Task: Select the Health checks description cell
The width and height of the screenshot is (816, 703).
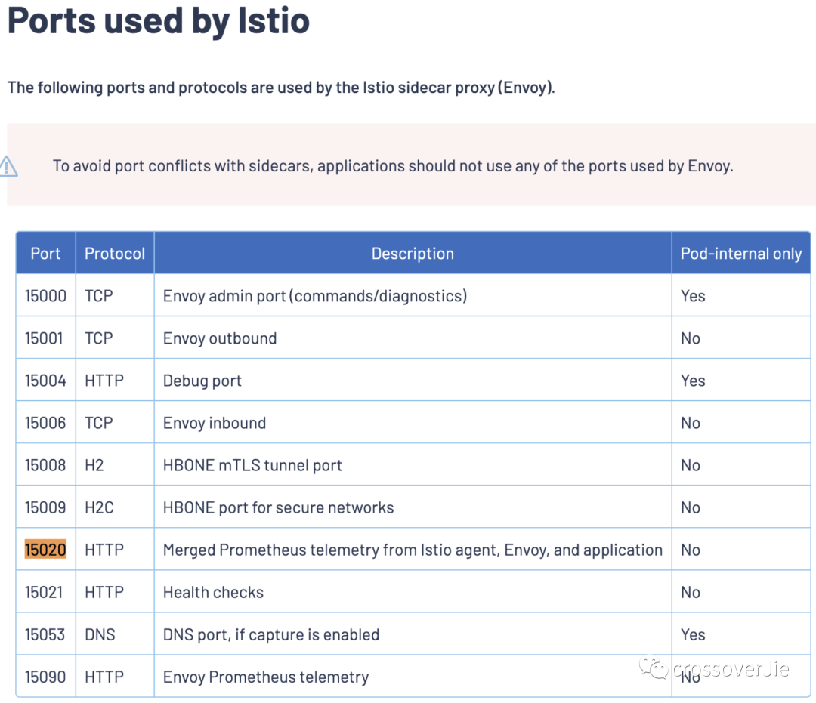Action: 413,592
